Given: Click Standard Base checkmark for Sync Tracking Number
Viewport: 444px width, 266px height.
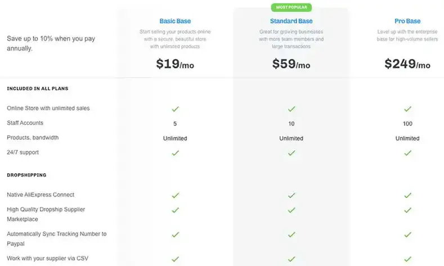Looking at the screenshot, I should [291, 235].
